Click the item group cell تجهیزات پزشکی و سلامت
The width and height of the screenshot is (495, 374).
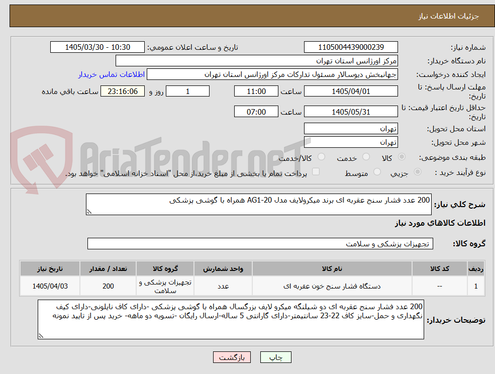tap(165, 286)
